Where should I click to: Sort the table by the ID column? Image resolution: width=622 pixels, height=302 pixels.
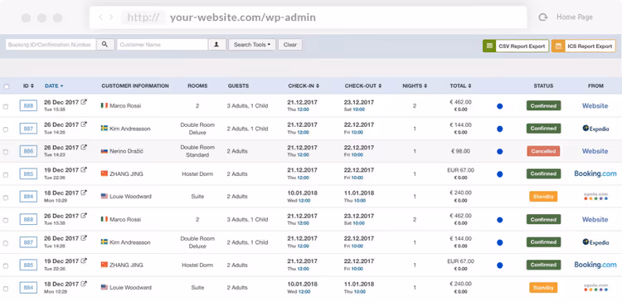[x=28, y=85]
